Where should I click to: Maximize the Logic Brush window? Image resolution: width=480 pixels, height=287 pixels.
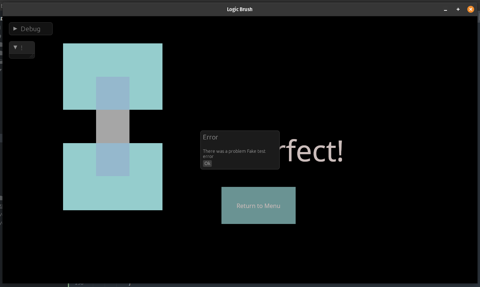tap(458, 9)
